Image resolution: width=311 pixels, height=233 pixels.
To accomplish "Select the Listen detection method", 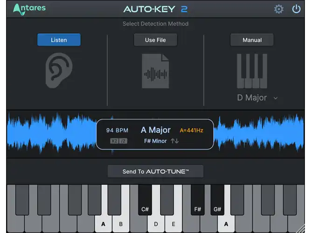I will pos(59,40).
